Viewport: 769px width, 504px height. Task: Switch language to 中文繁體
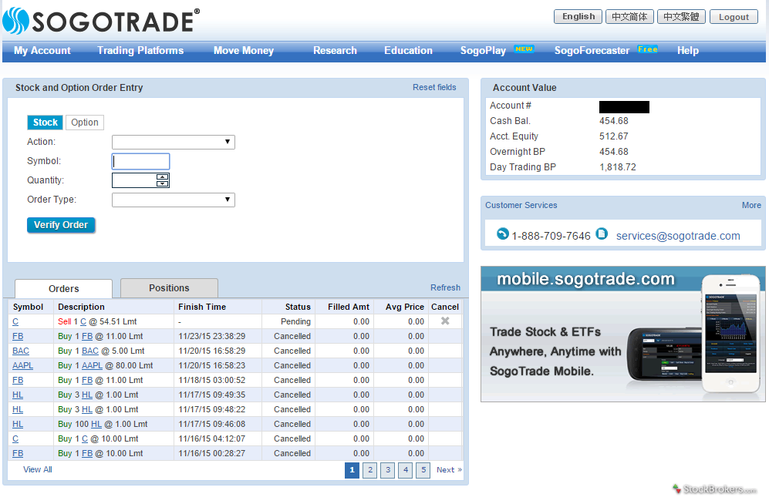point(681,17)
